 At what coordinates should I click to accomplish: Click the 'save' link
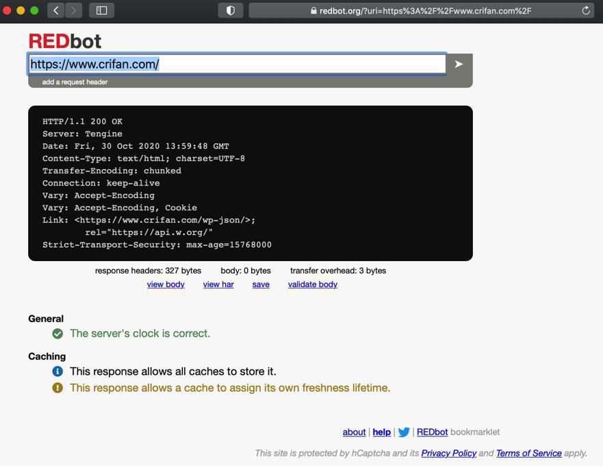coord(261,284)
